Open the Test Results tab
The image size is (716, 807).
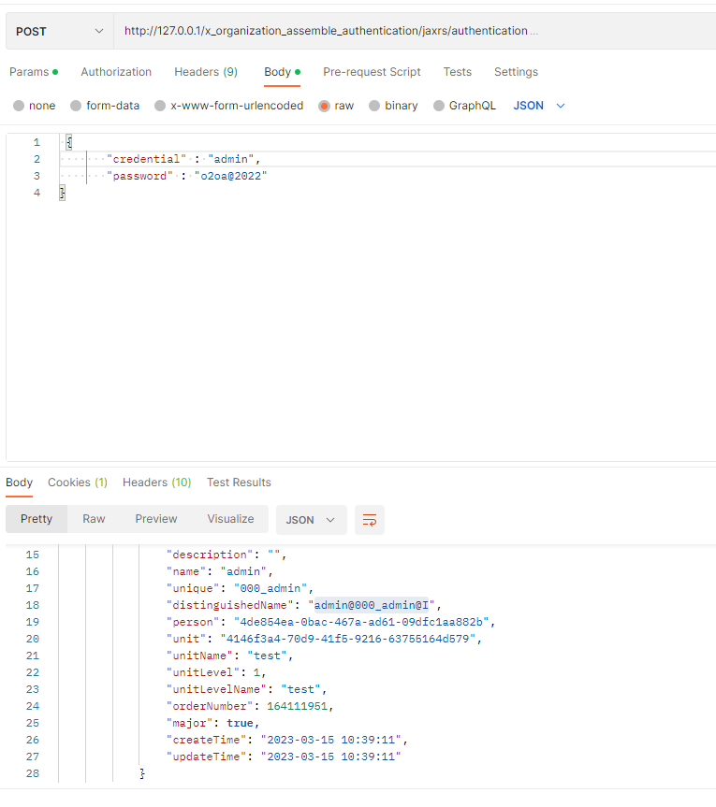coord(239,483)
